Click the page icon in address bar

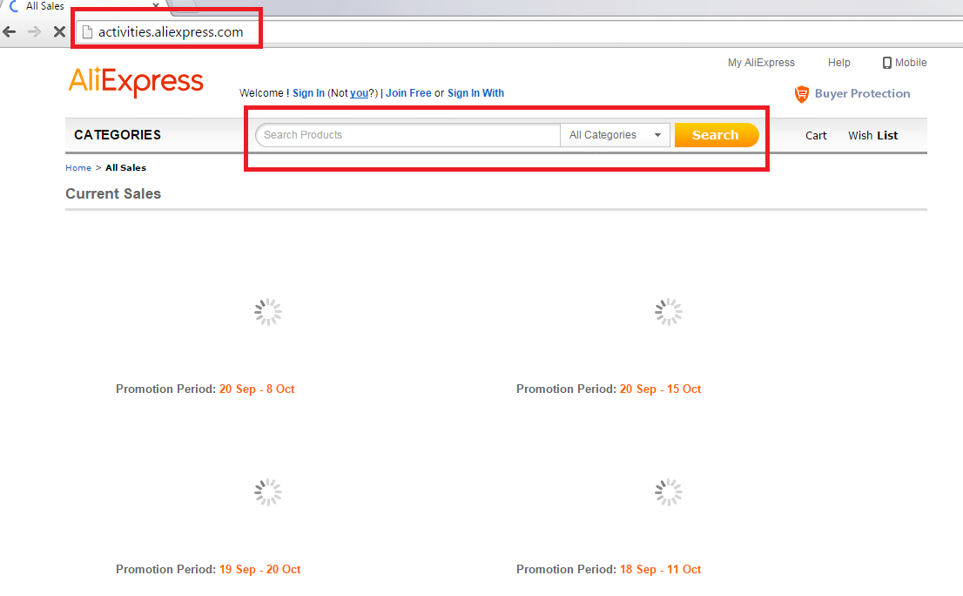87,32
